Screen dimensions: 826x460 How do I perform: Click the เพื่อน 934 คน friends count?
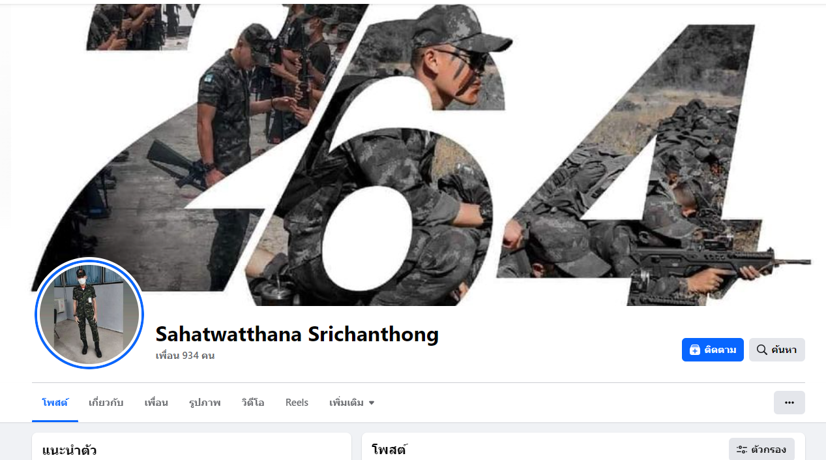point(185,356)
